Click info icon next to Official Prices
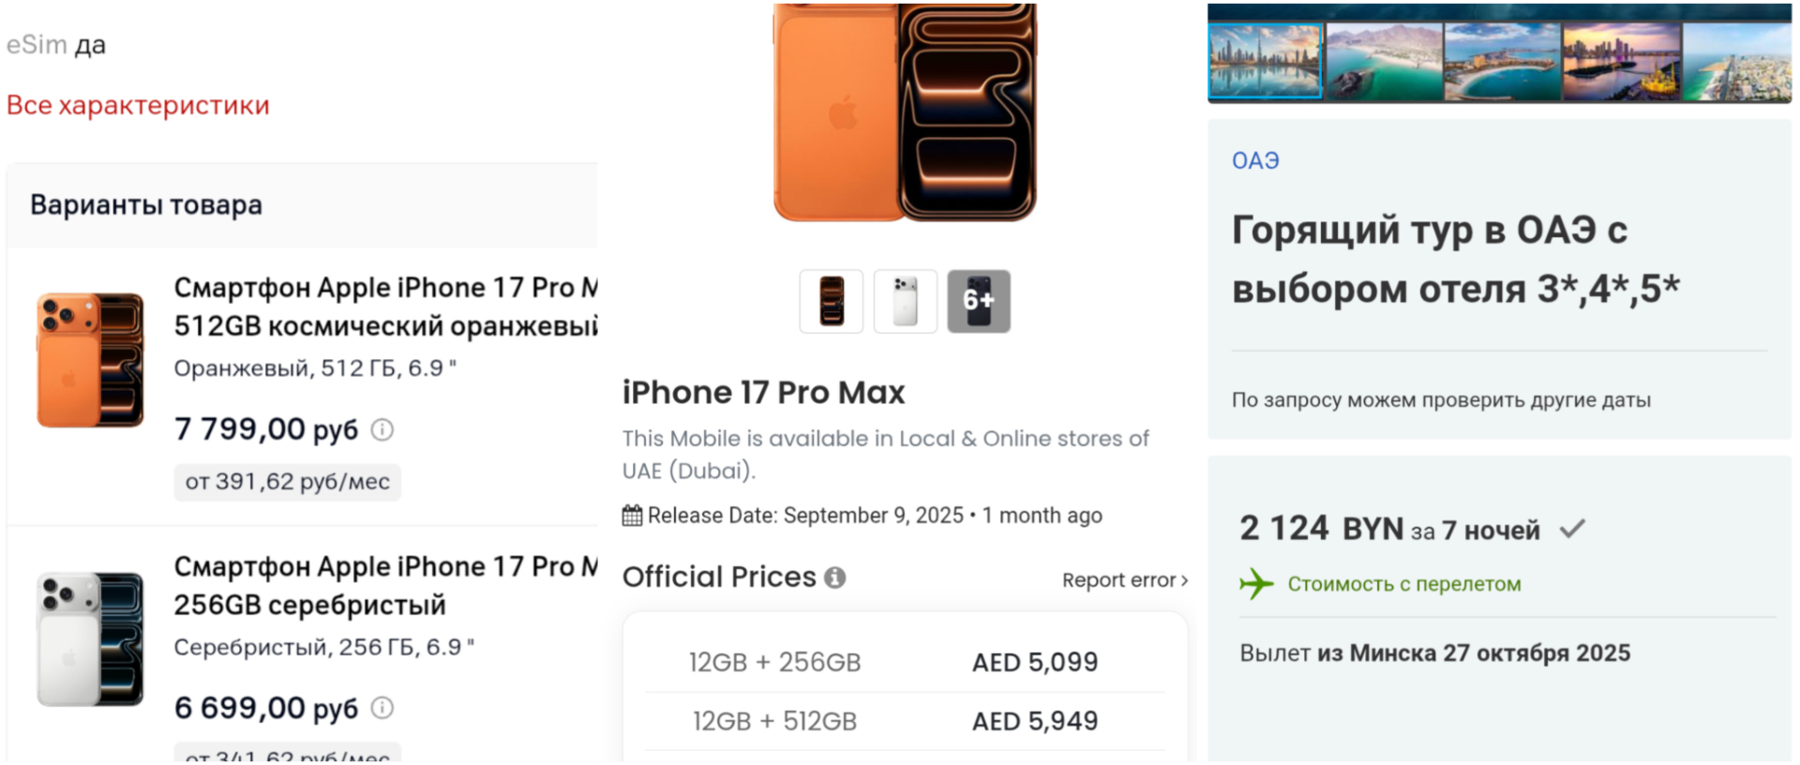1800x765 pixels. 834,577
